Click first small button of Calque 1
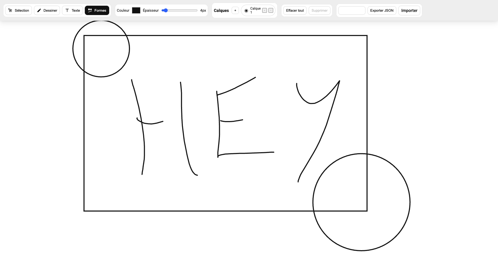 pos(265,10)
